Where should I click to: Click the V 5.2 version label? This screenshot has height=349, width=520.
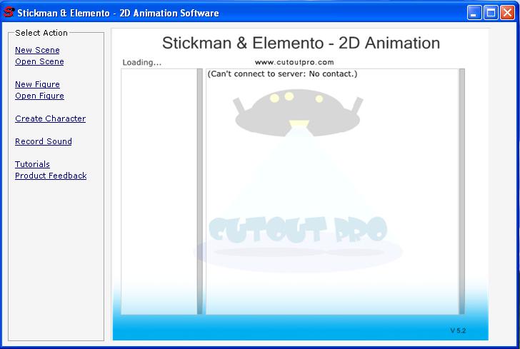pyautogui.click(x=458, y=330)
